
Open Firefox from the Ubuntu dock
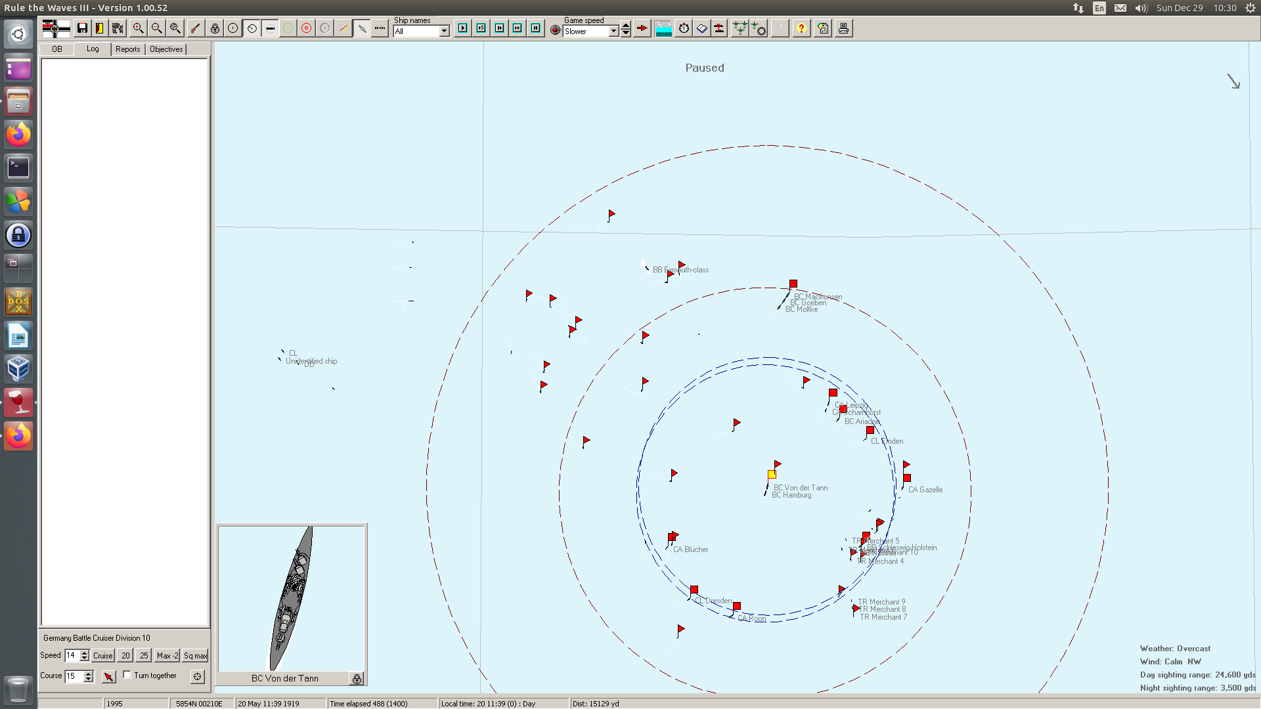(x=18, y=134)
